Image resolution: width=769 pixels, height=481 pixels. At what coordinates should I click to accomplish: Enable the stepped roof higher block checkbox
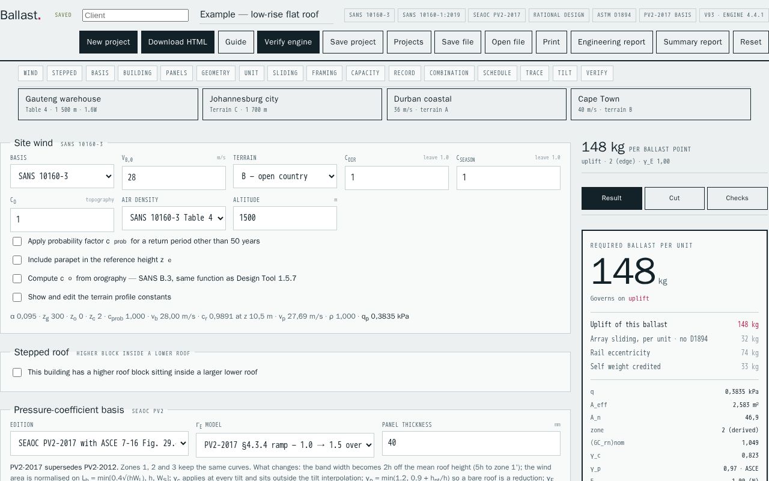(x=17, y=372)
